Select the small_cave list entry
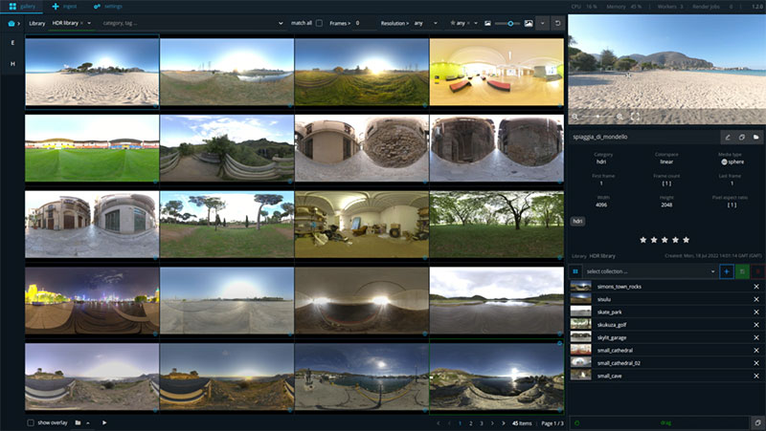The height and width of the screenshot is (431, 766). click(x=666, y=376)
